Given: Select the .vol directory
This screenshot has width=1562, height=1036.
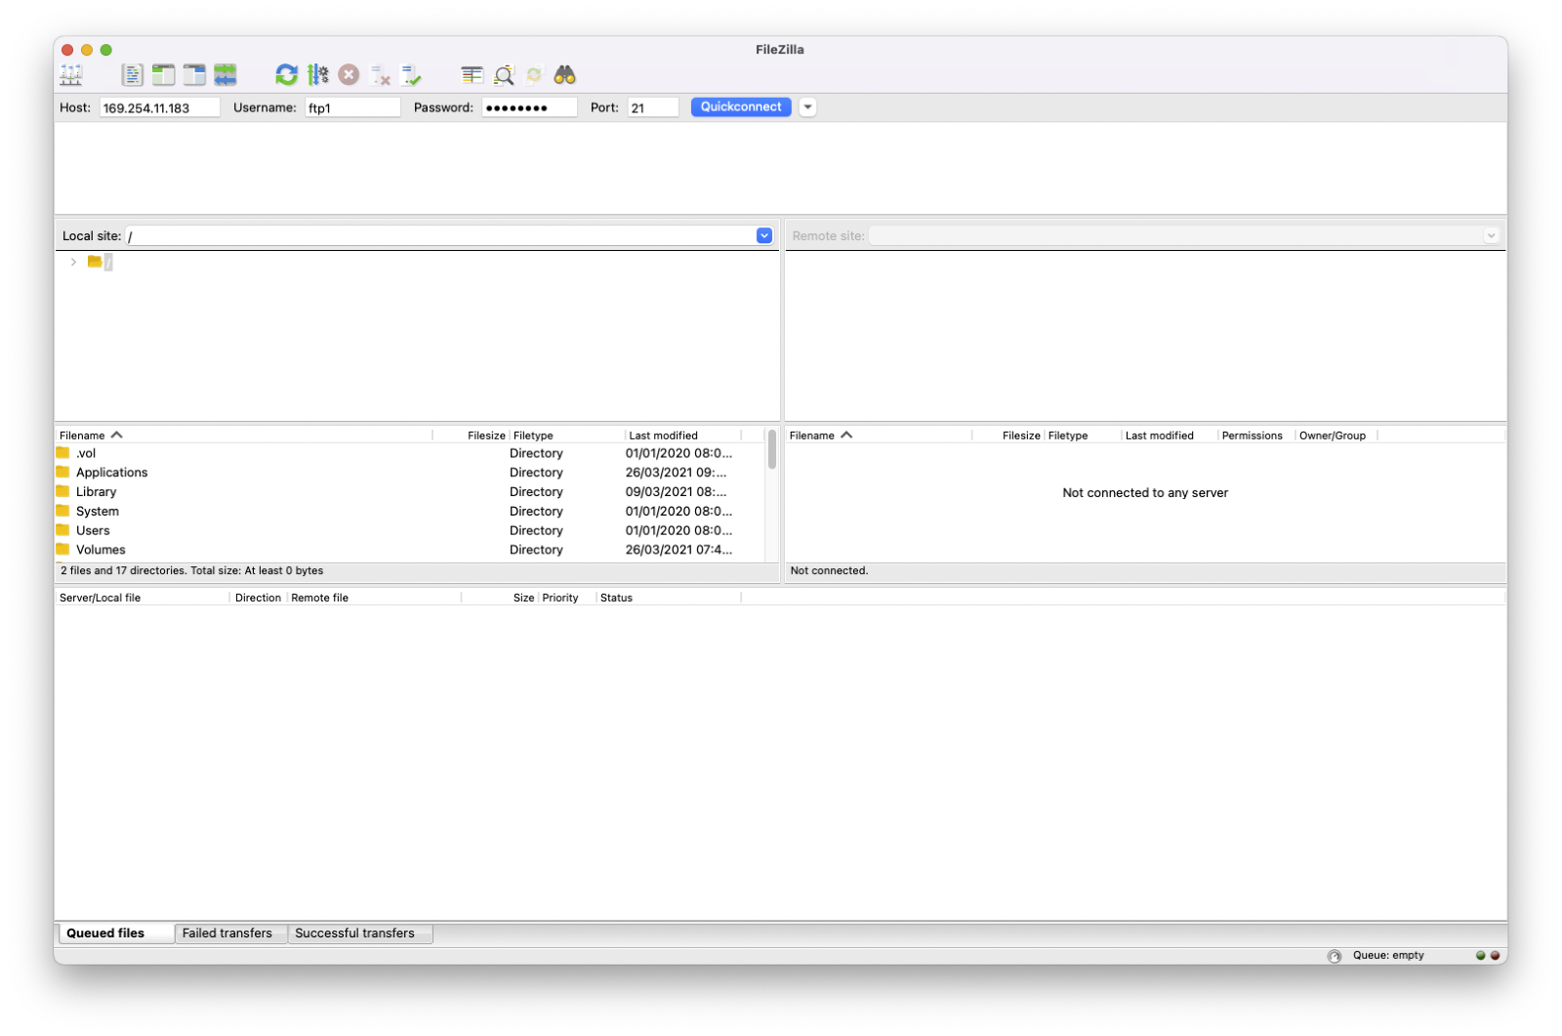Looking at the screenshot, I should 410,454.
